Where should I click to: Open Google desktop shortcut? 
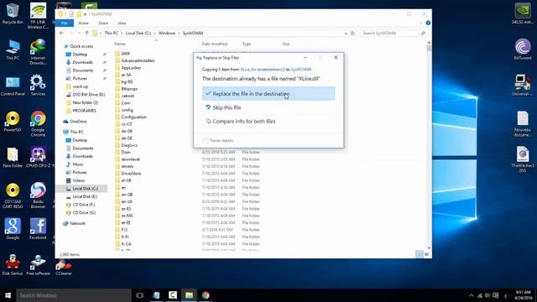tap(13, 229)
